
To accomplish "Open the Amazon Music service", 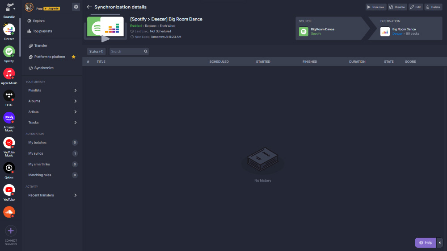I will [9, 118].
